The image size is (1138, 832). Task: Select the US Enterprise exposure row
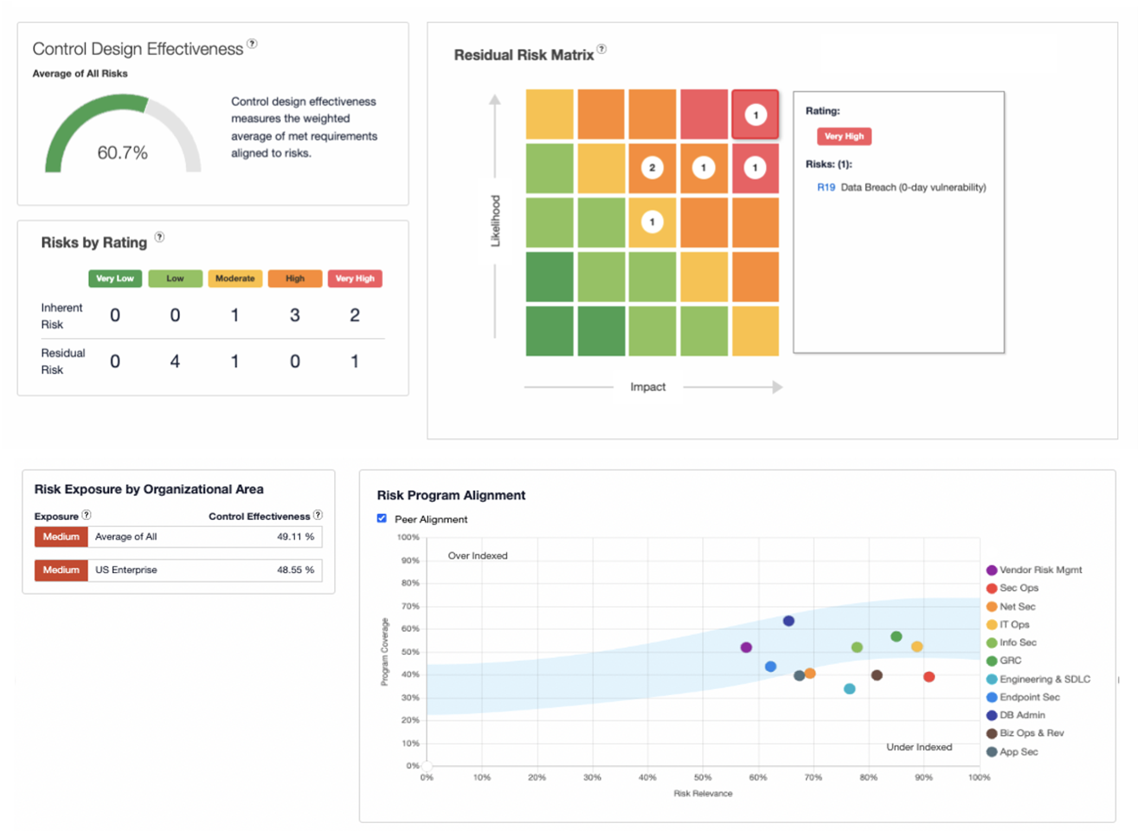(178, 570)
